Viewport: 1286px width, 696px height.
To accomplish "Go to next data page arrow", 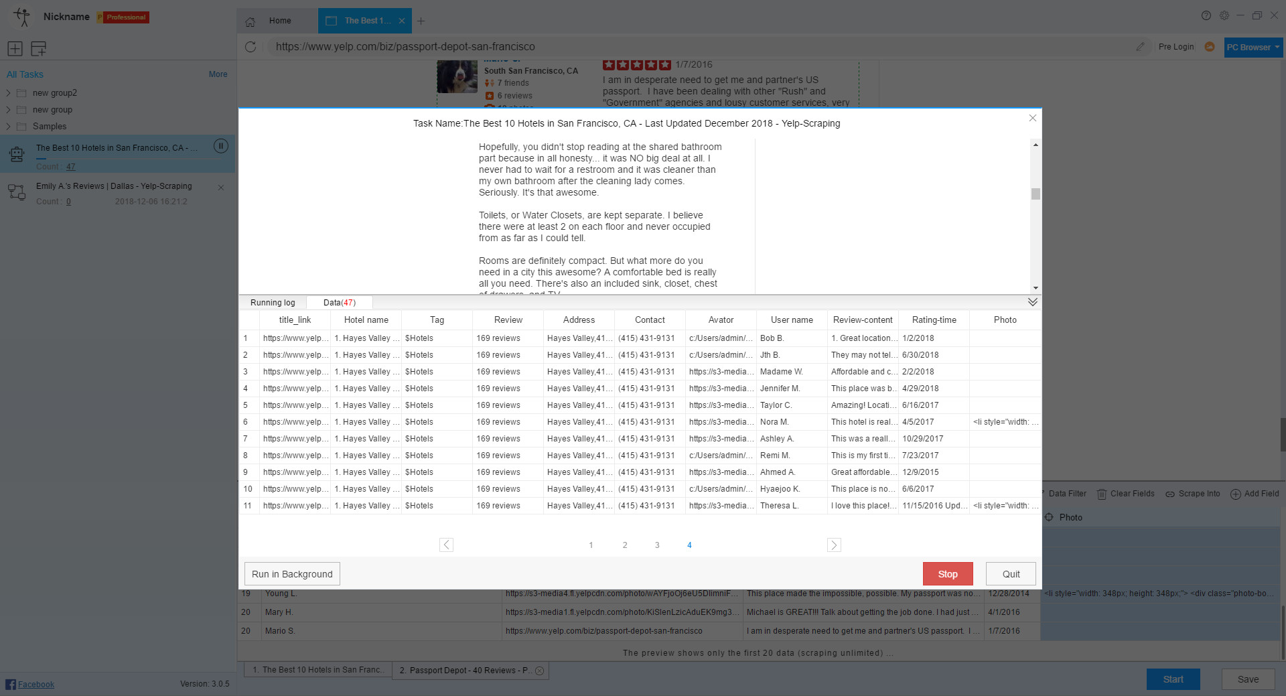I will tap(834, 545).
